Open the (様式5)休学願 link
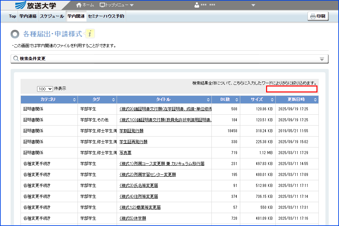 click(x=133, y=218)
